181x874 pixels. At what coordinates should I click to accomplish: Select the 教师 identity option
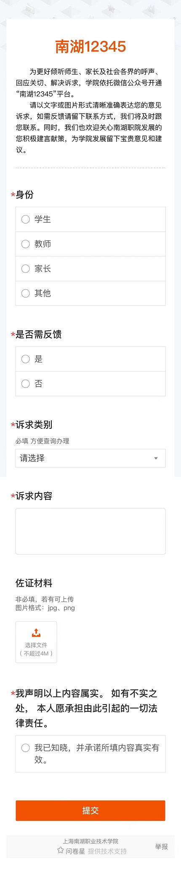point(90,244)
